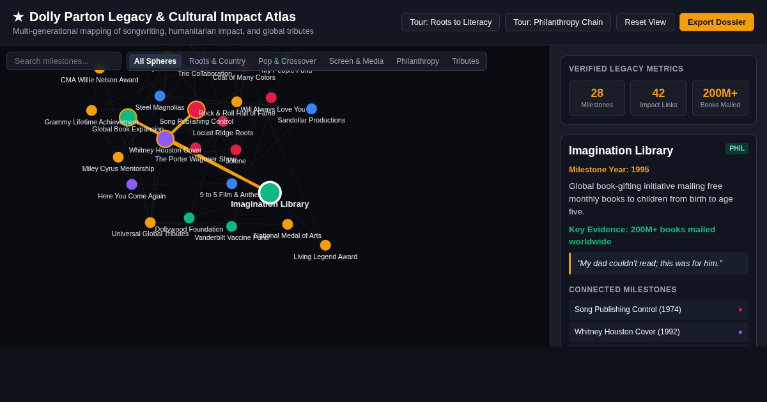Filter milestones by Screen & Media
Viewport: 767px width, 402px height.
(x=356, y=61)
